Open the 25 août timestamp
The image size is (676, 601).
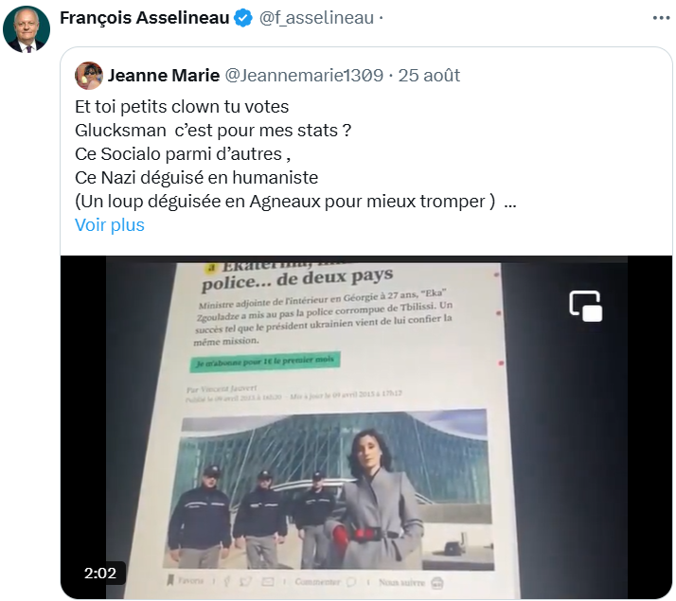coord(429,76)
